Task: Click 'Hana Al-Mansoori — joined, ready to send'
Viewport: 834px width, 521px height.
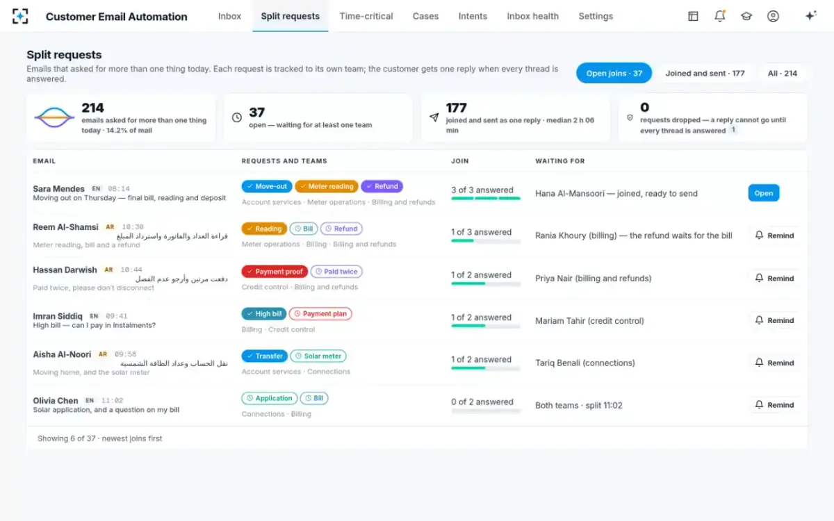Action: click(616, 193)
